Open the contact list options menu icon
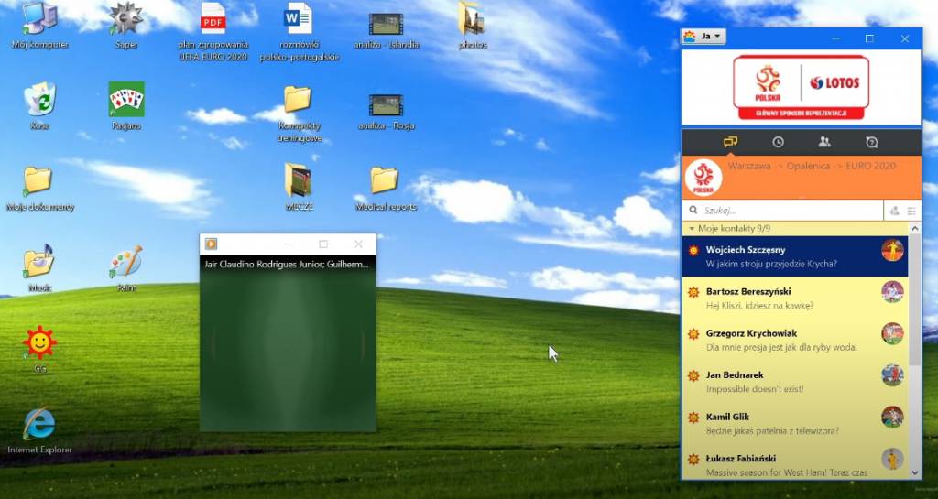This screenshot has width=938, height=499. coord(911,211)
